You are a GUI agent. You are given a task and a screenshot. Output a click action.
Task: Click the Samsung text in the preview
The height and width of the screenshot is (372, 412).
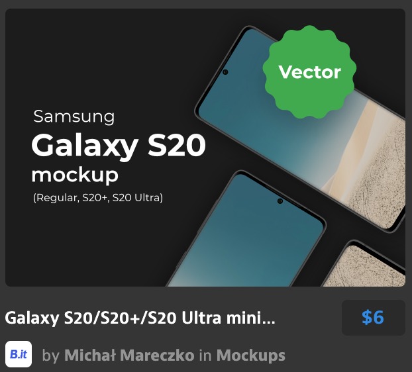pyautogui.click(x=74, y=116)
